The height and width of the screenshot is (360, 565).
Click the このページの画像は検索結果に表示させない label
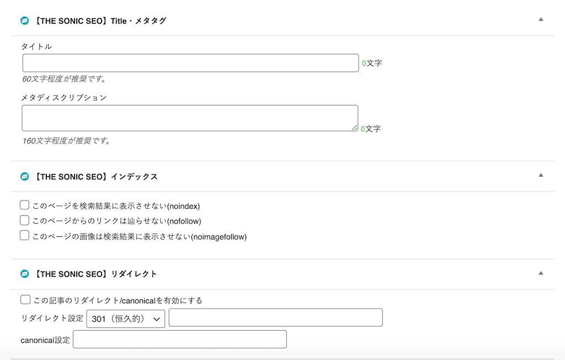(x=140, y=237)
